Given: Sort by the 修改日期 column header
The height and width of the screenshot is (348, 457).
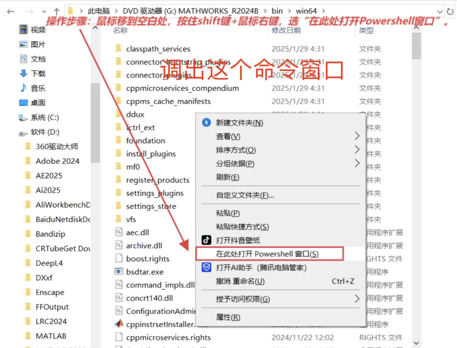Looking at the screenshot, I should click(286, 30).
